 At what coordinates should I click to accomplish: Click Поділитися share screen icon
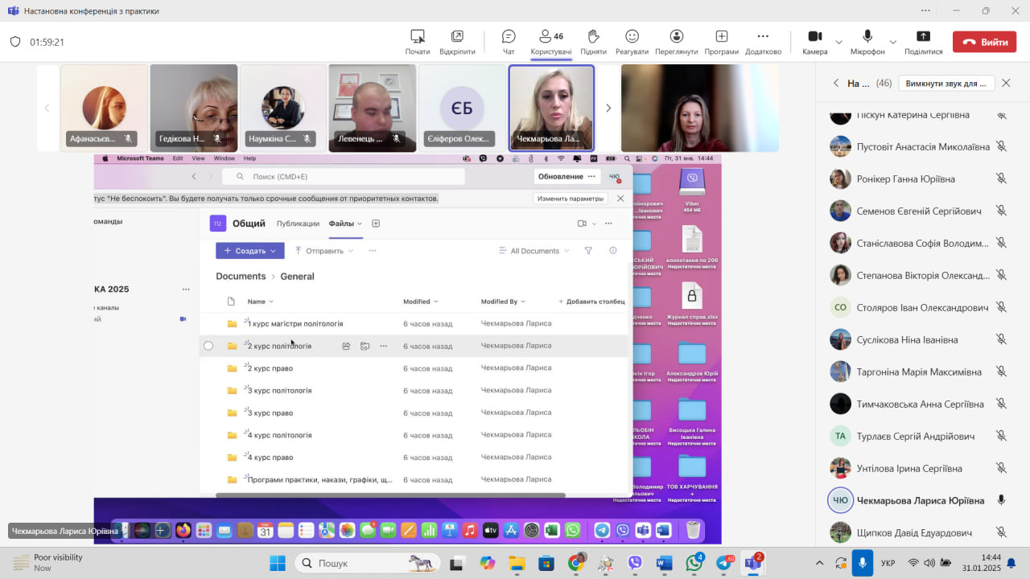[923, 42]
